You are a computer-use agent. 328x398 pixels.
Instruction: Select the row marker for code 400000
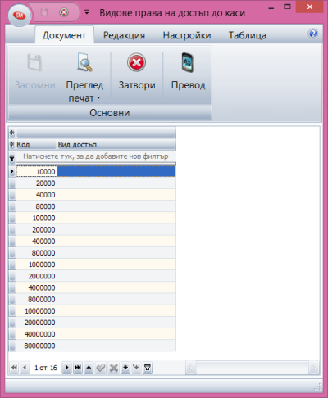point(12,242)
